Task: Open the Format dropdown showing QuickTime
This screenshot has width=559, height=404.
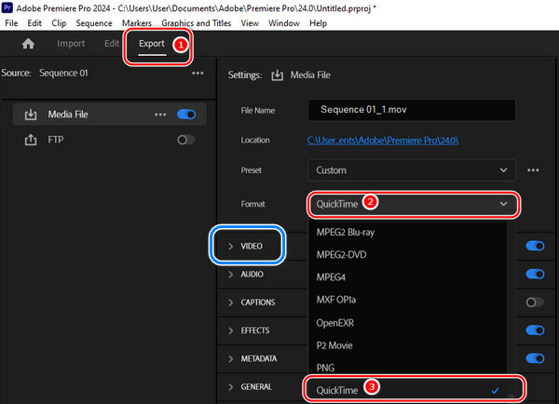Action: click(412, 204)
